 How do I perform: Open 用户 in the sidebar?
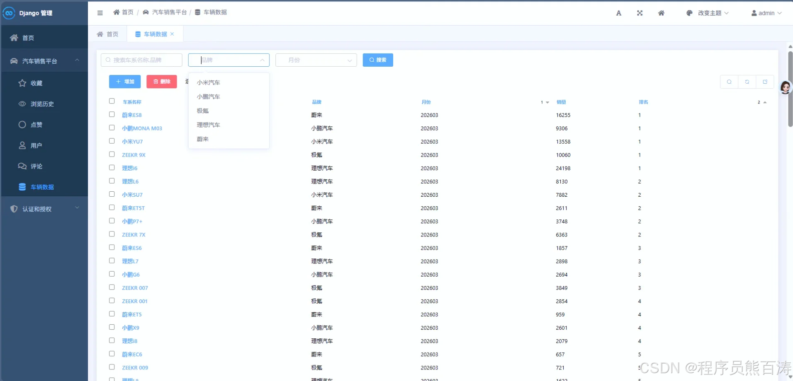(45, 145)
